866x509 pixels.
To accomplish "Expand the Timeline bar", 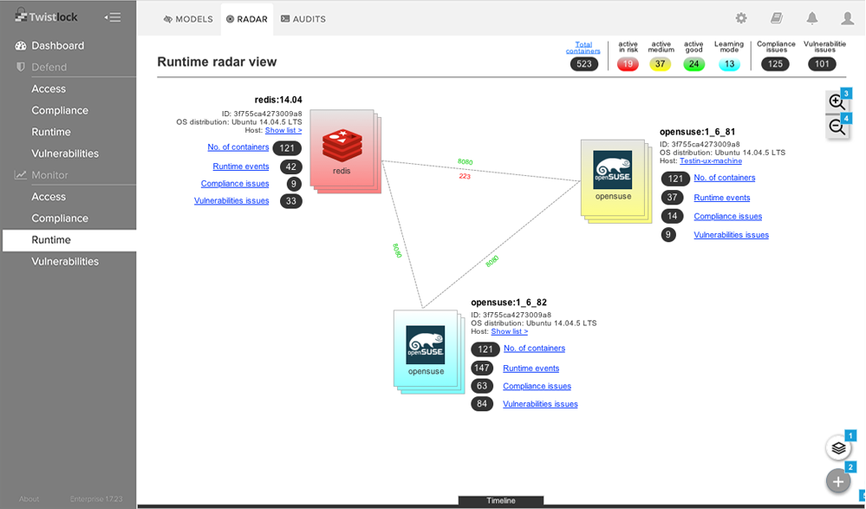I will pyautogui.click(x=501, y=500).
